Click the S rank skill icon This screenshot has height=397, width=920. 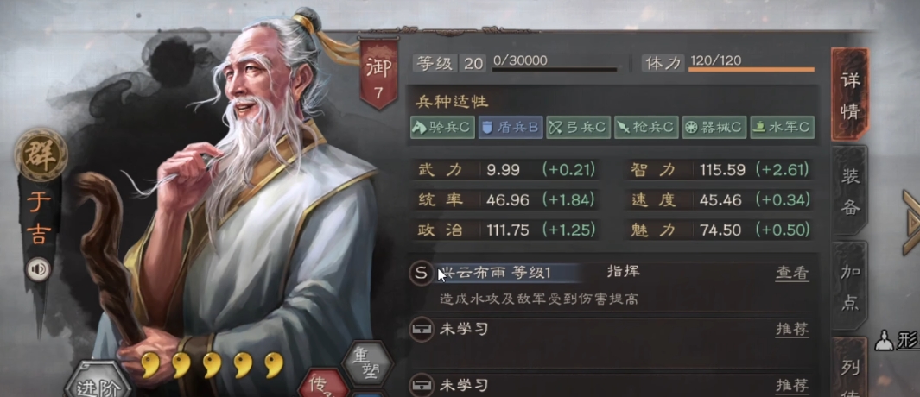(420, 273)
